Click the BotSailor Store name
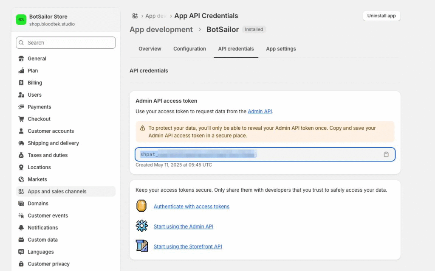This screenshot has height=271, width=435. (x=48, y=17)
